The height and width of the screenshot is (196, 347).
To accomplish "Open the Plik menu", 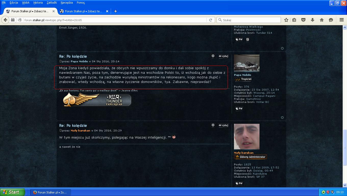I will click(4, 3).
